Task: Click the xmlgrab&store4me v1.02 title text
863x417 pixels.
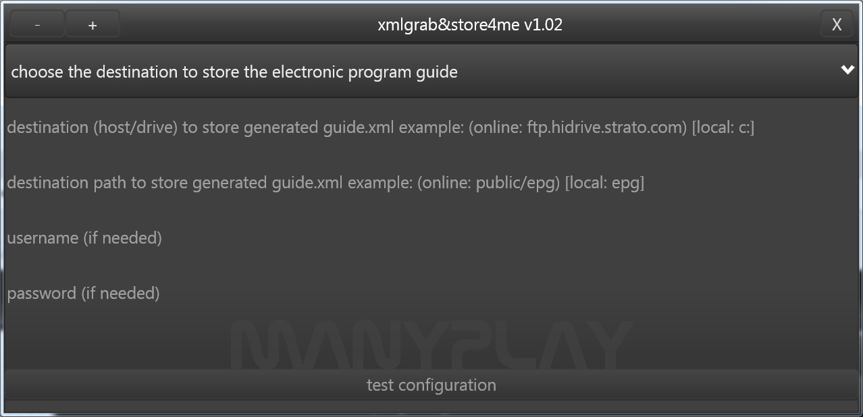Action: click(470, 25)
